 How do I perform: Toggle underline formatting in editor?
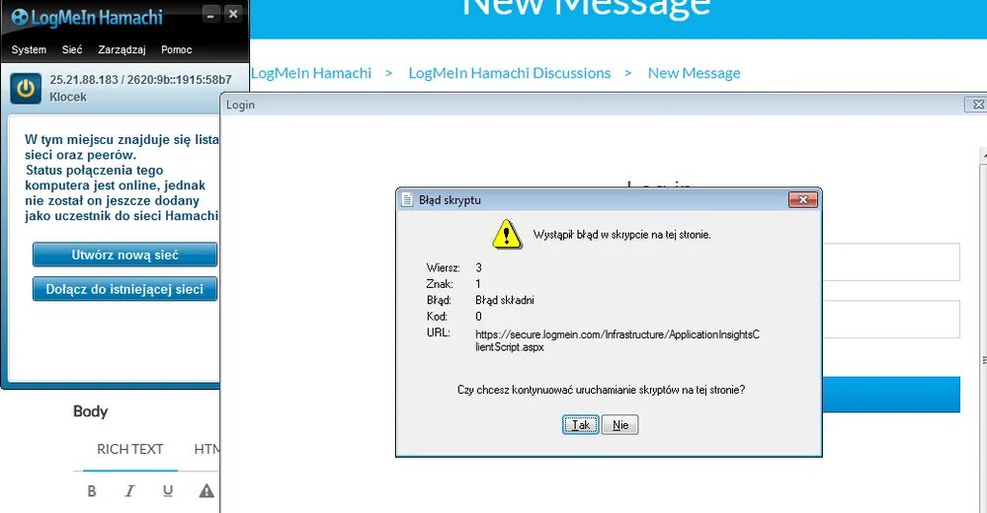[167, 491]
